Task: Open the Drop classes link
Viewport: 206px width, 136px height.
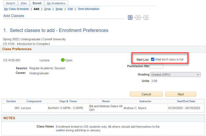Action: pyautogui.click(x=48, y=9)
